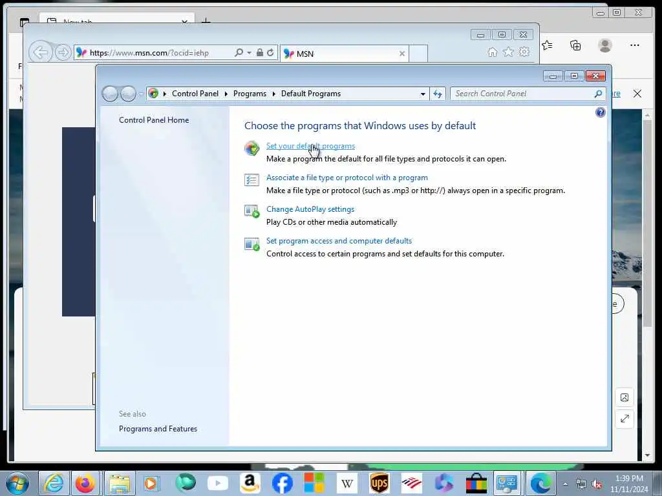Click the lock security icon in IE
This screenshot has width=662, height=496.
coord(260,53)
